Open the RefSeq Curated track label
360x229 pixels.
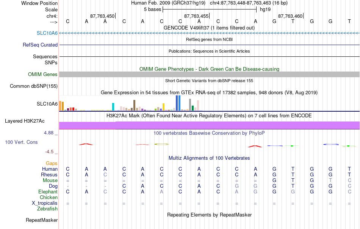[40, 45]
